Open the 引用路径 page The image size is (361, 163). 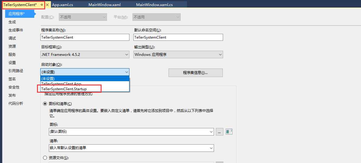tap(16, 71)
